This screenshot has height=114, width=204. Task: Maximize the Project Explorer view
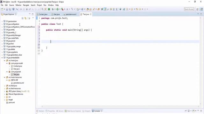(33, 14)
